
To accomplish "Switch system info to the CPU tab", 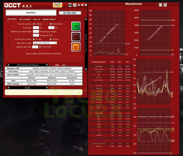I will coord(57,65).
